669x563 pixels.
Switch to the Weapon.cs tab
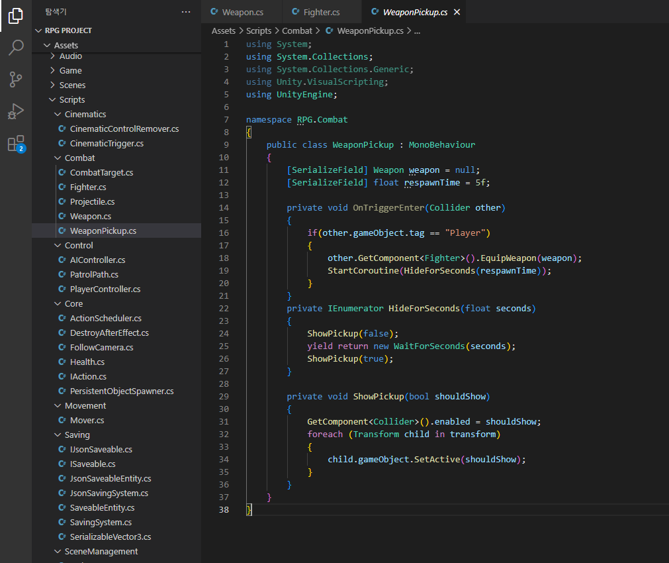click(x=241, y=12)
